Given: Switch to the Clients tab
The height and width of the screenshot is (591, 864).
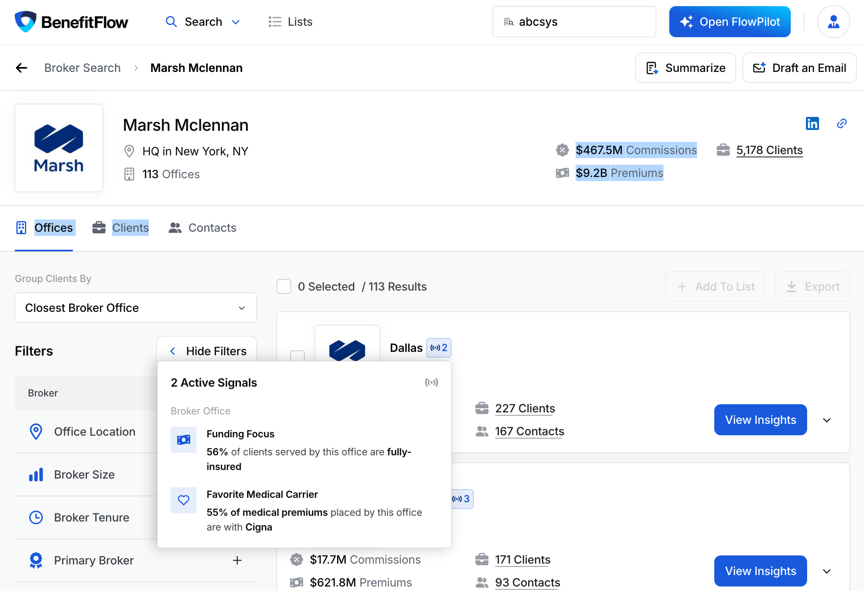Looking at the screenshot, I should pyautogui.click(x=120, y=228).
